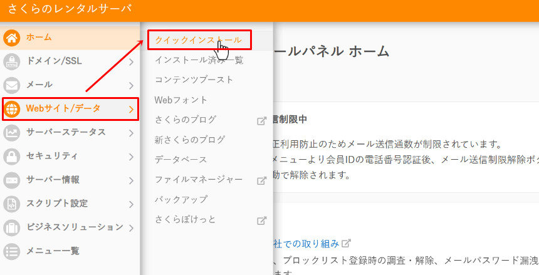Expand the メール chevron arrow

tap(131, 85)
